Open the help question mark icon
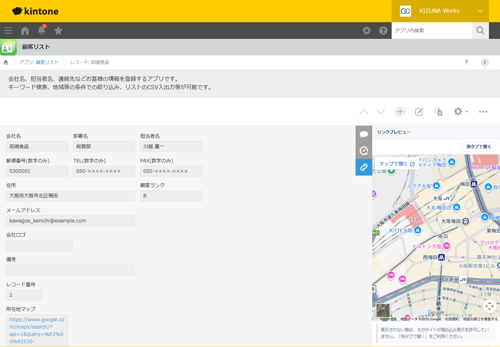Image resolution: width=500 pixels, height=347 pixels. pyautogui.click(x=383, y=31)
